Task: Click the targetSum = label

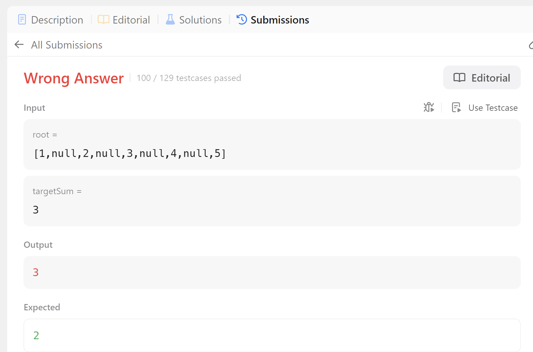Action: pyautogui.click(x=57, y=191)
